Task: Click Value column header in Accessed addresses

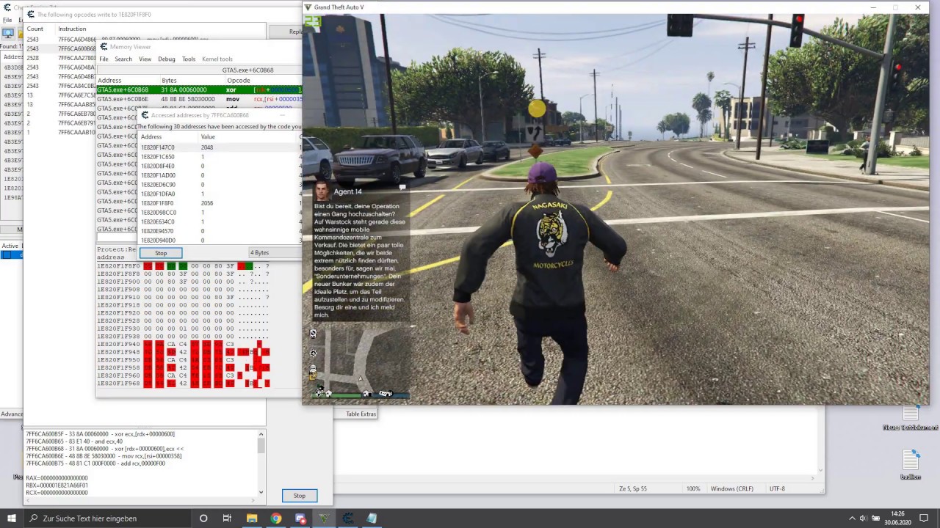Action: click(247, 136)
